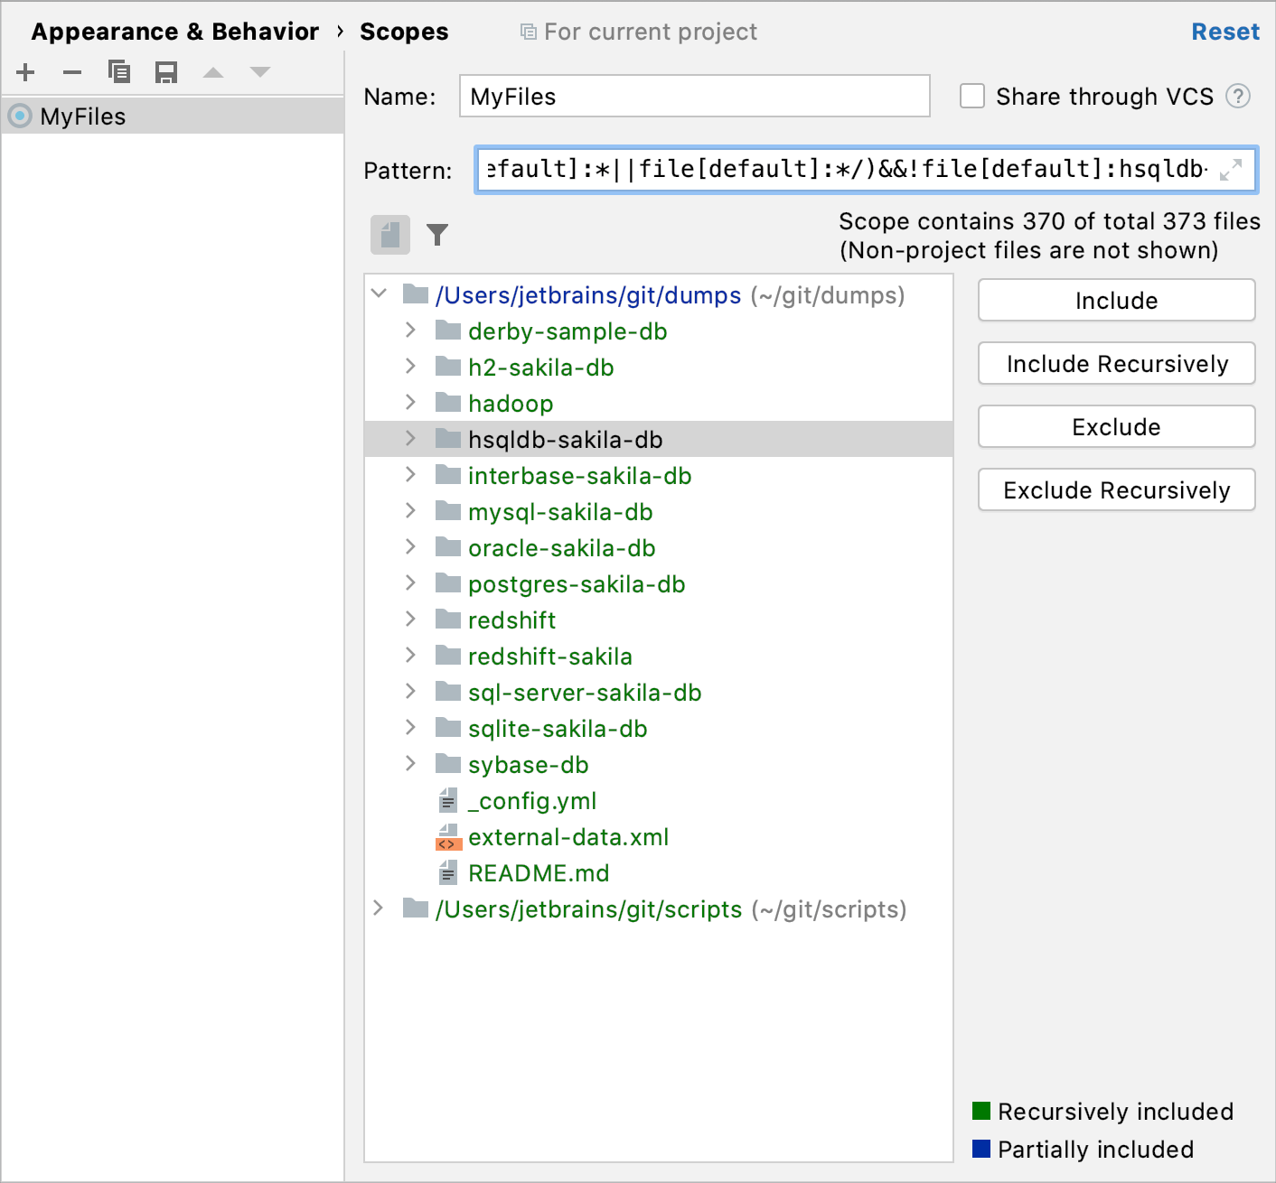Add a new scope with the plus icon
The width and height of the screenshot is (1276, 1183).
click(x=25, y=72)
